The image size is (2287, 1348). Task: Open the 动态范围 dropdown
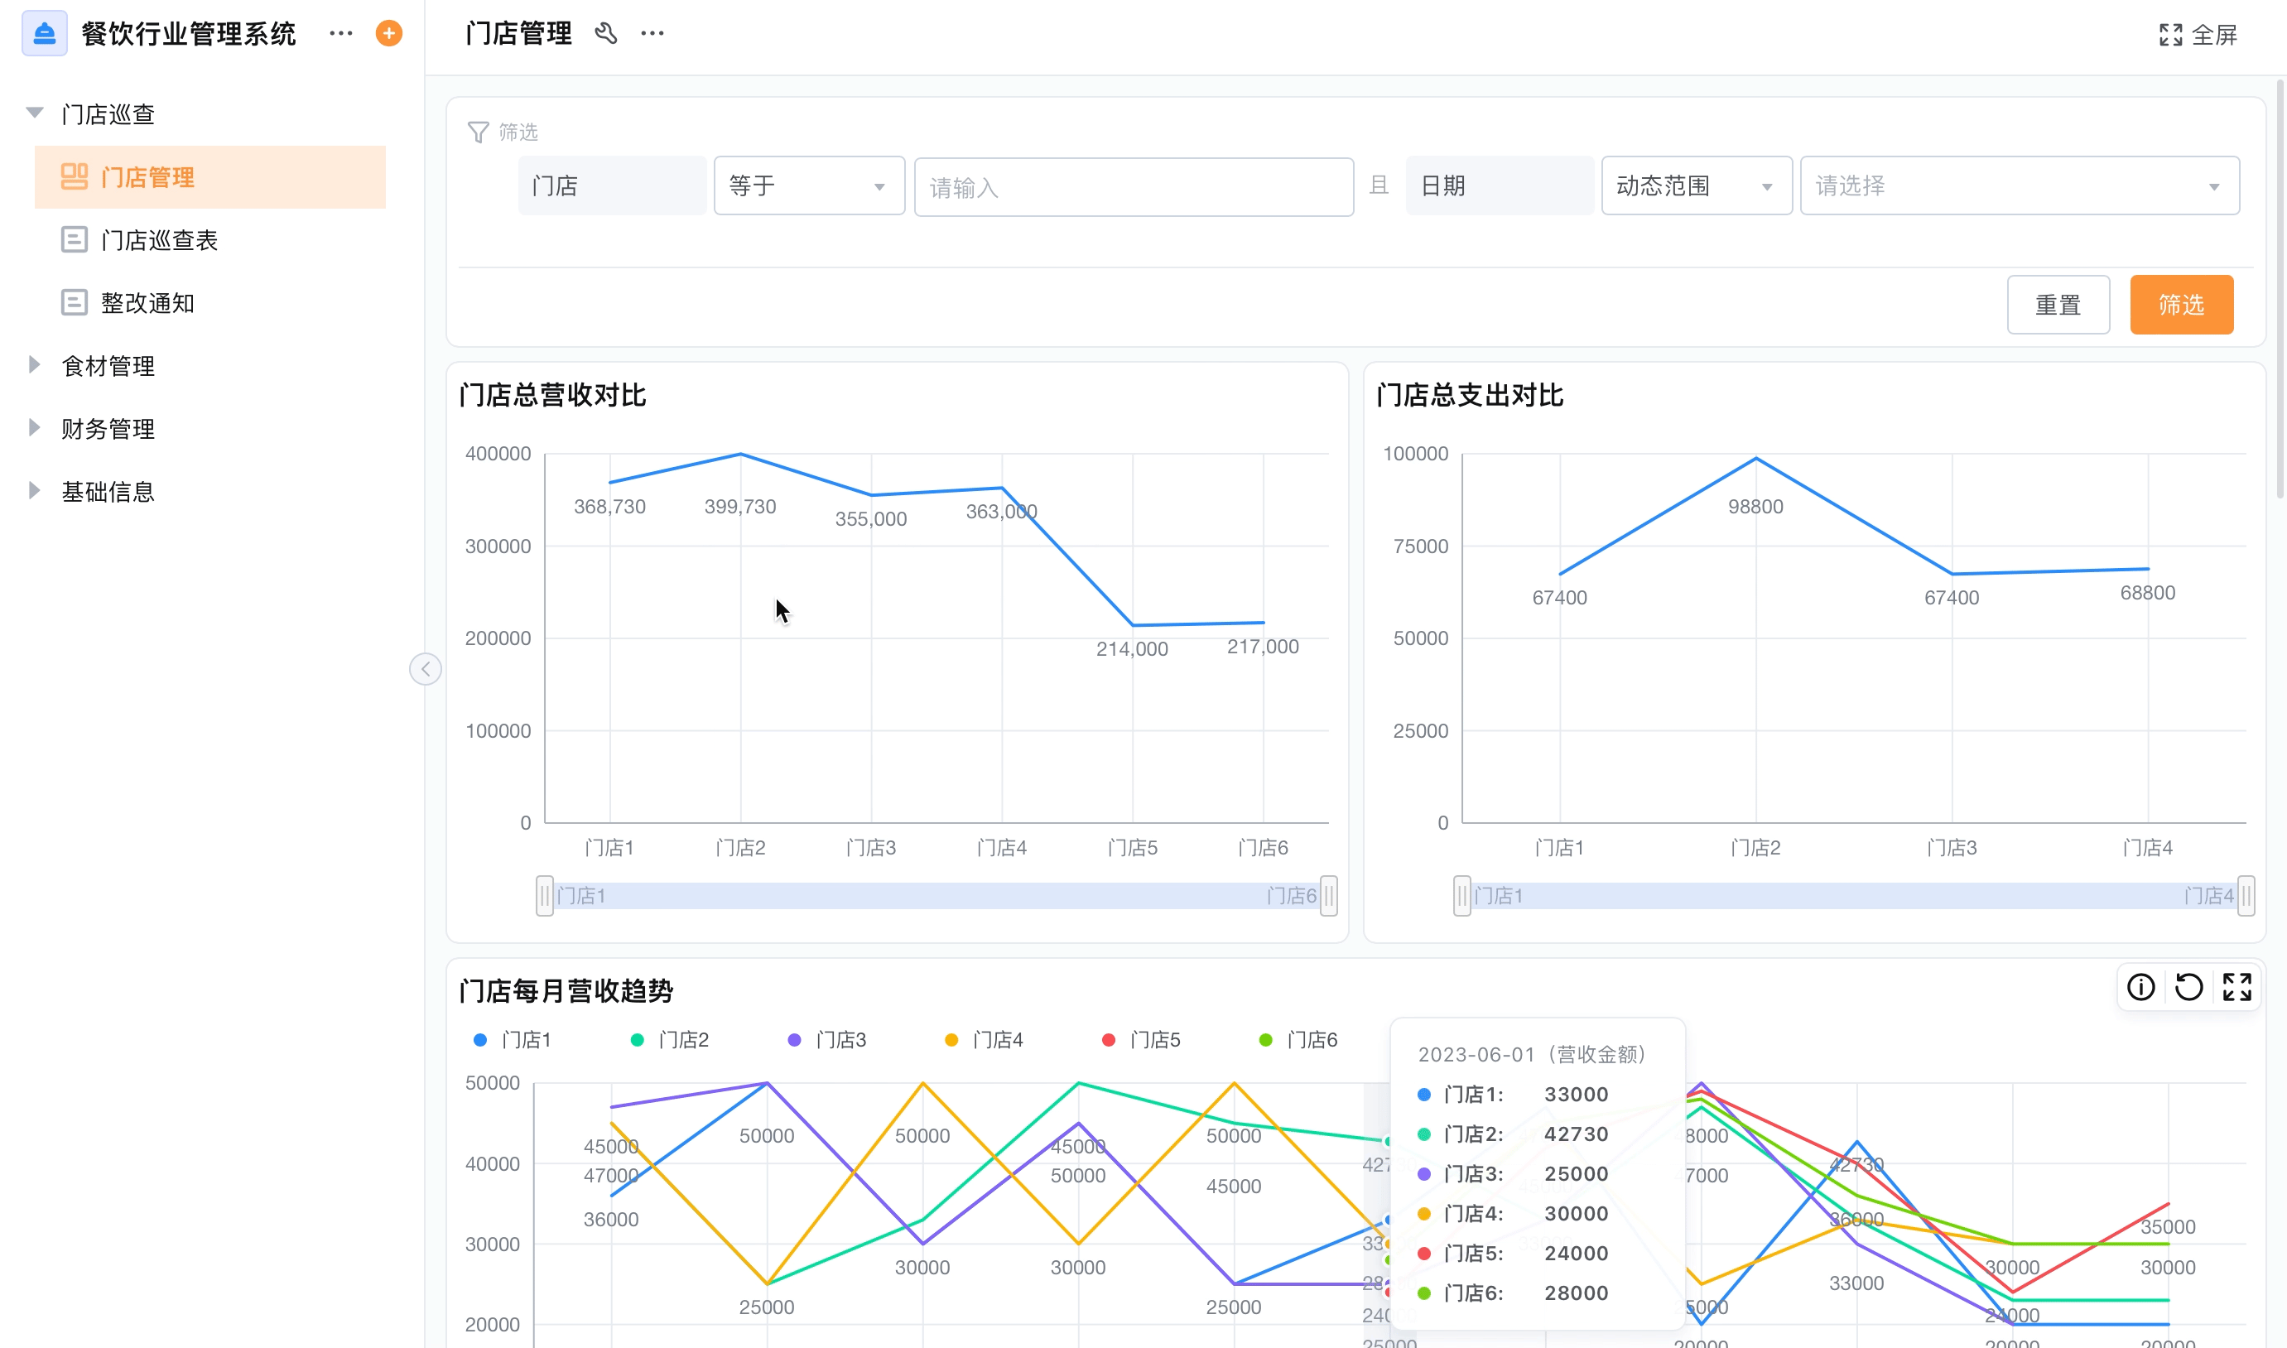[1696, 186]
